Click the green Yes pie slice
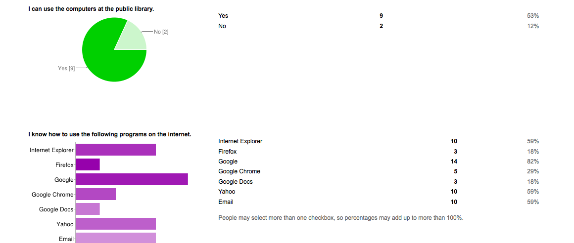This screenshot has width=574, height=243. pos(106,57)
